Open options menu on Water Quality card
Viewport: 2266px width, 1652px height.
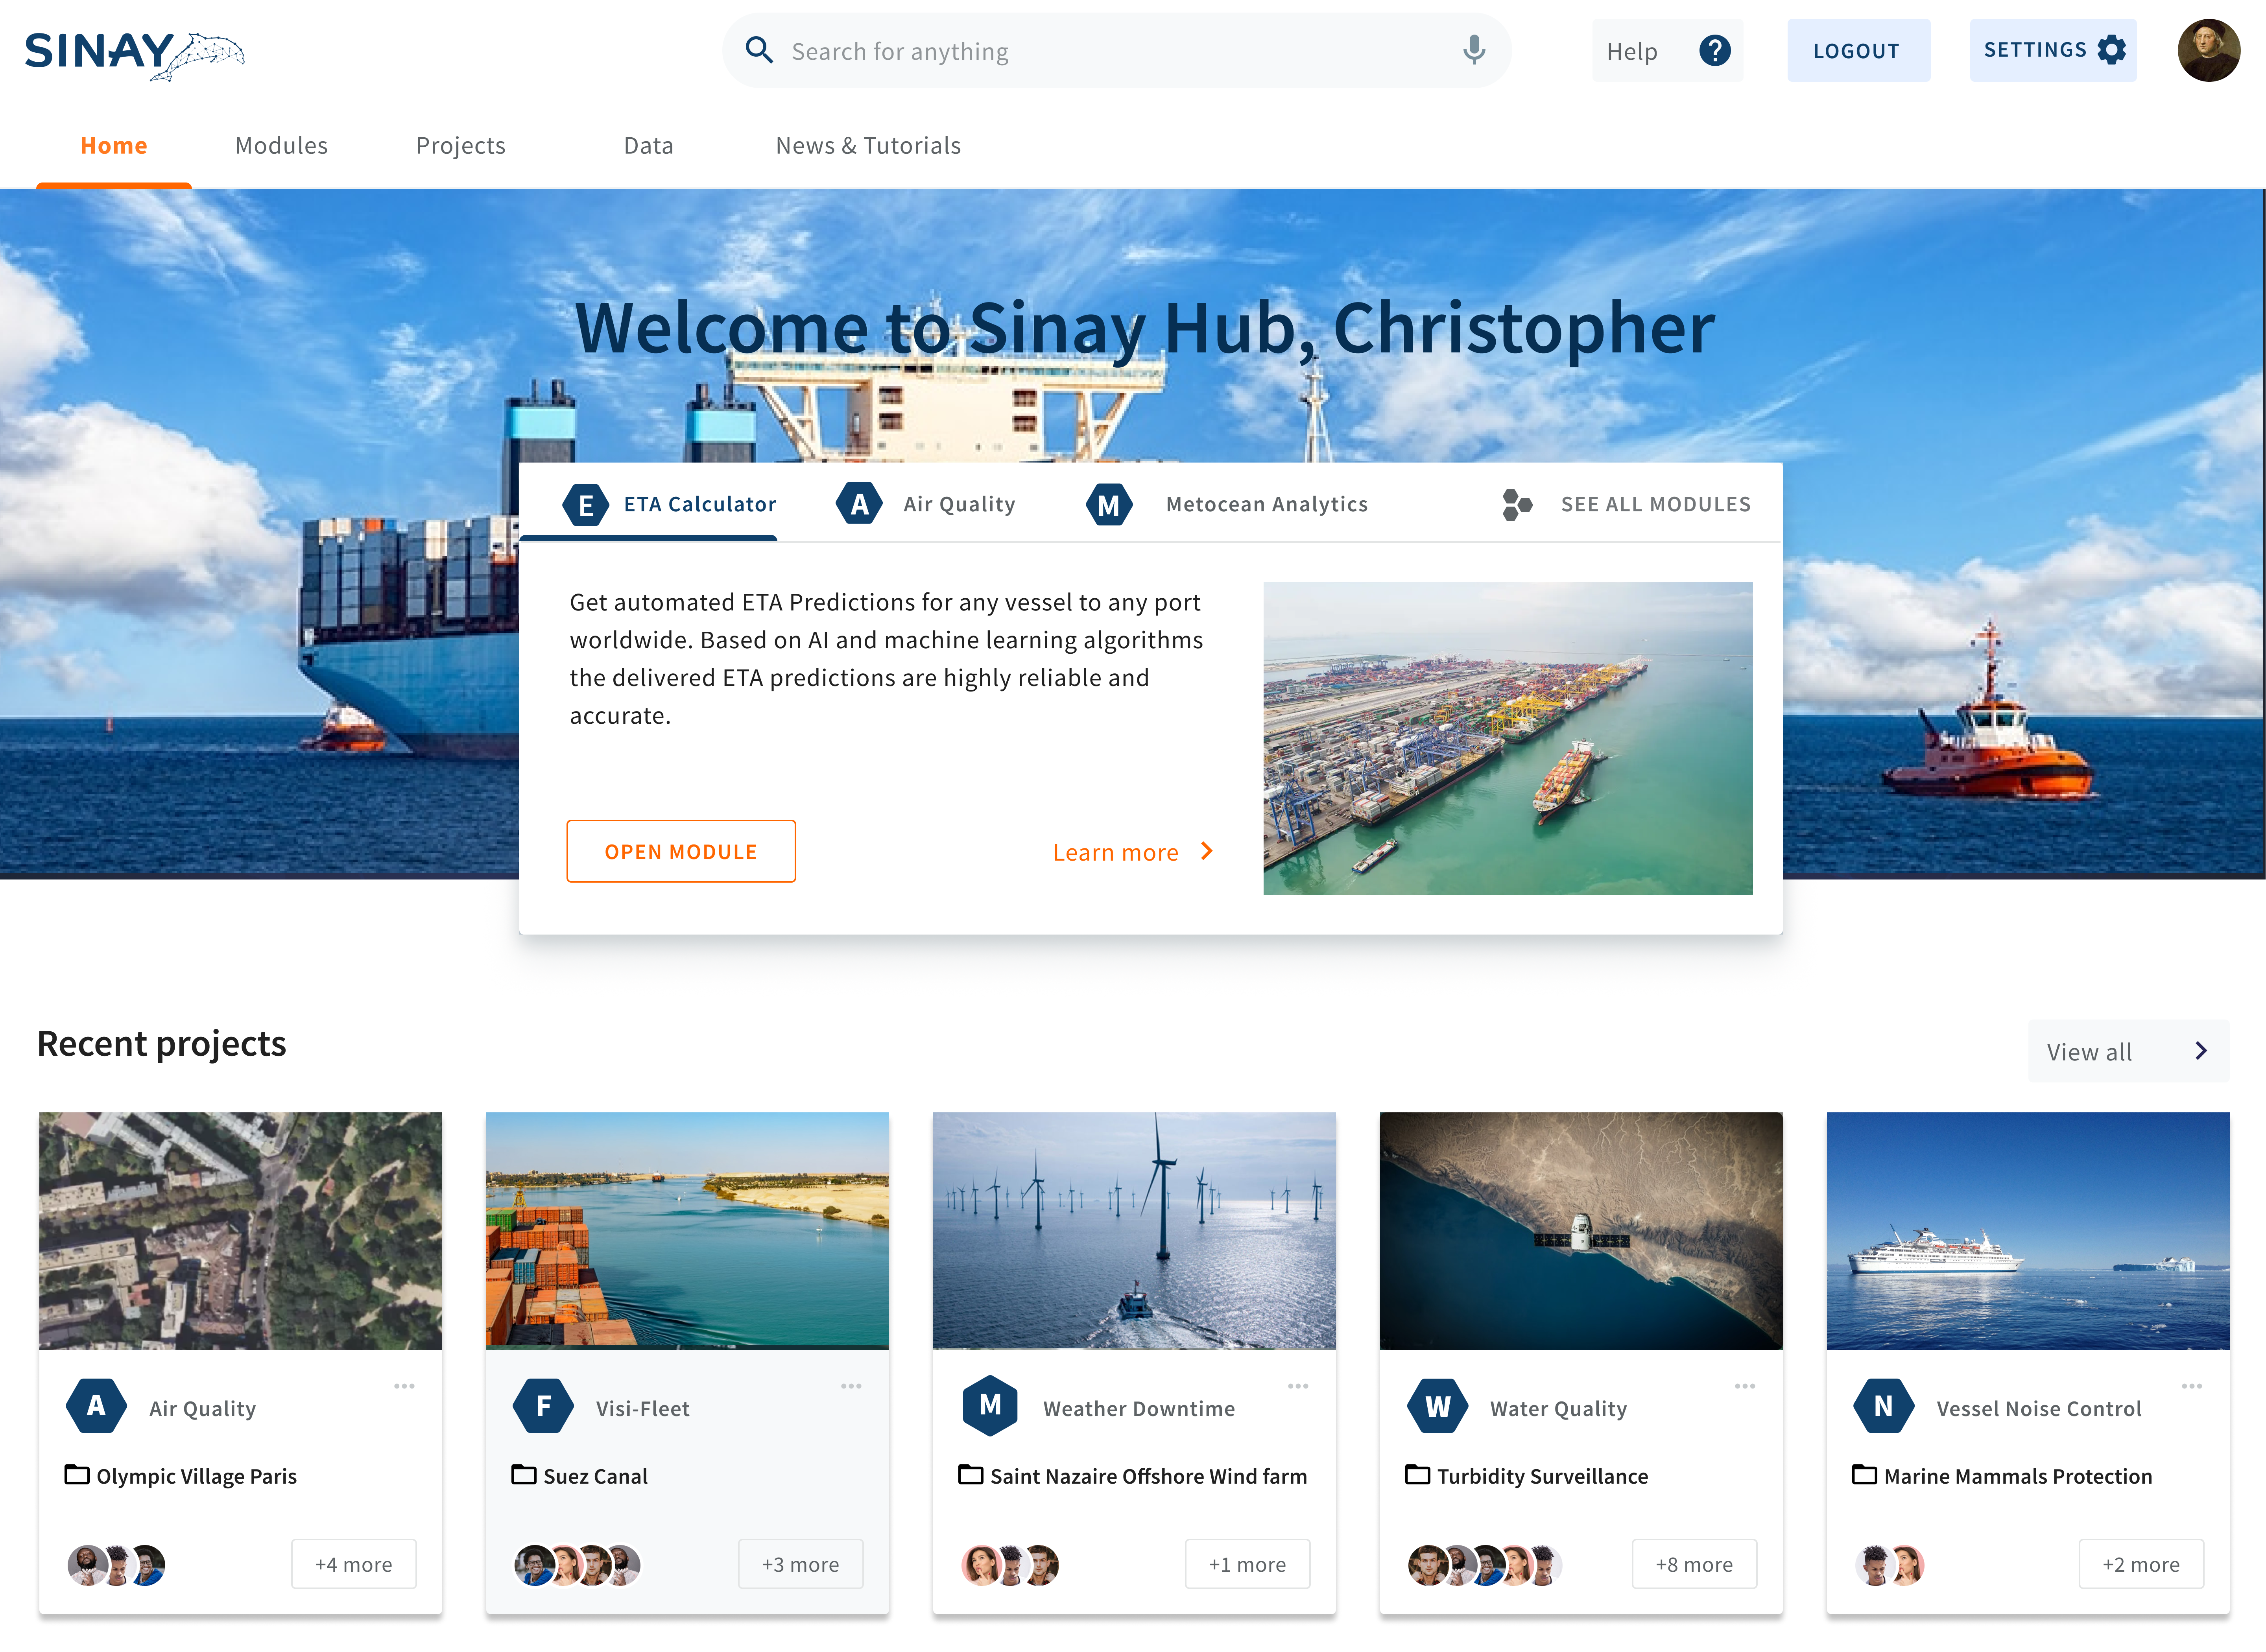(x=1745, y=1386)
